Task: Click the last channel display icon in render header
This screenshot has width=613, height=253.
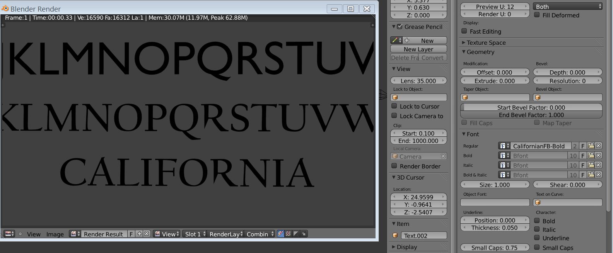Action: coord(304,234)
